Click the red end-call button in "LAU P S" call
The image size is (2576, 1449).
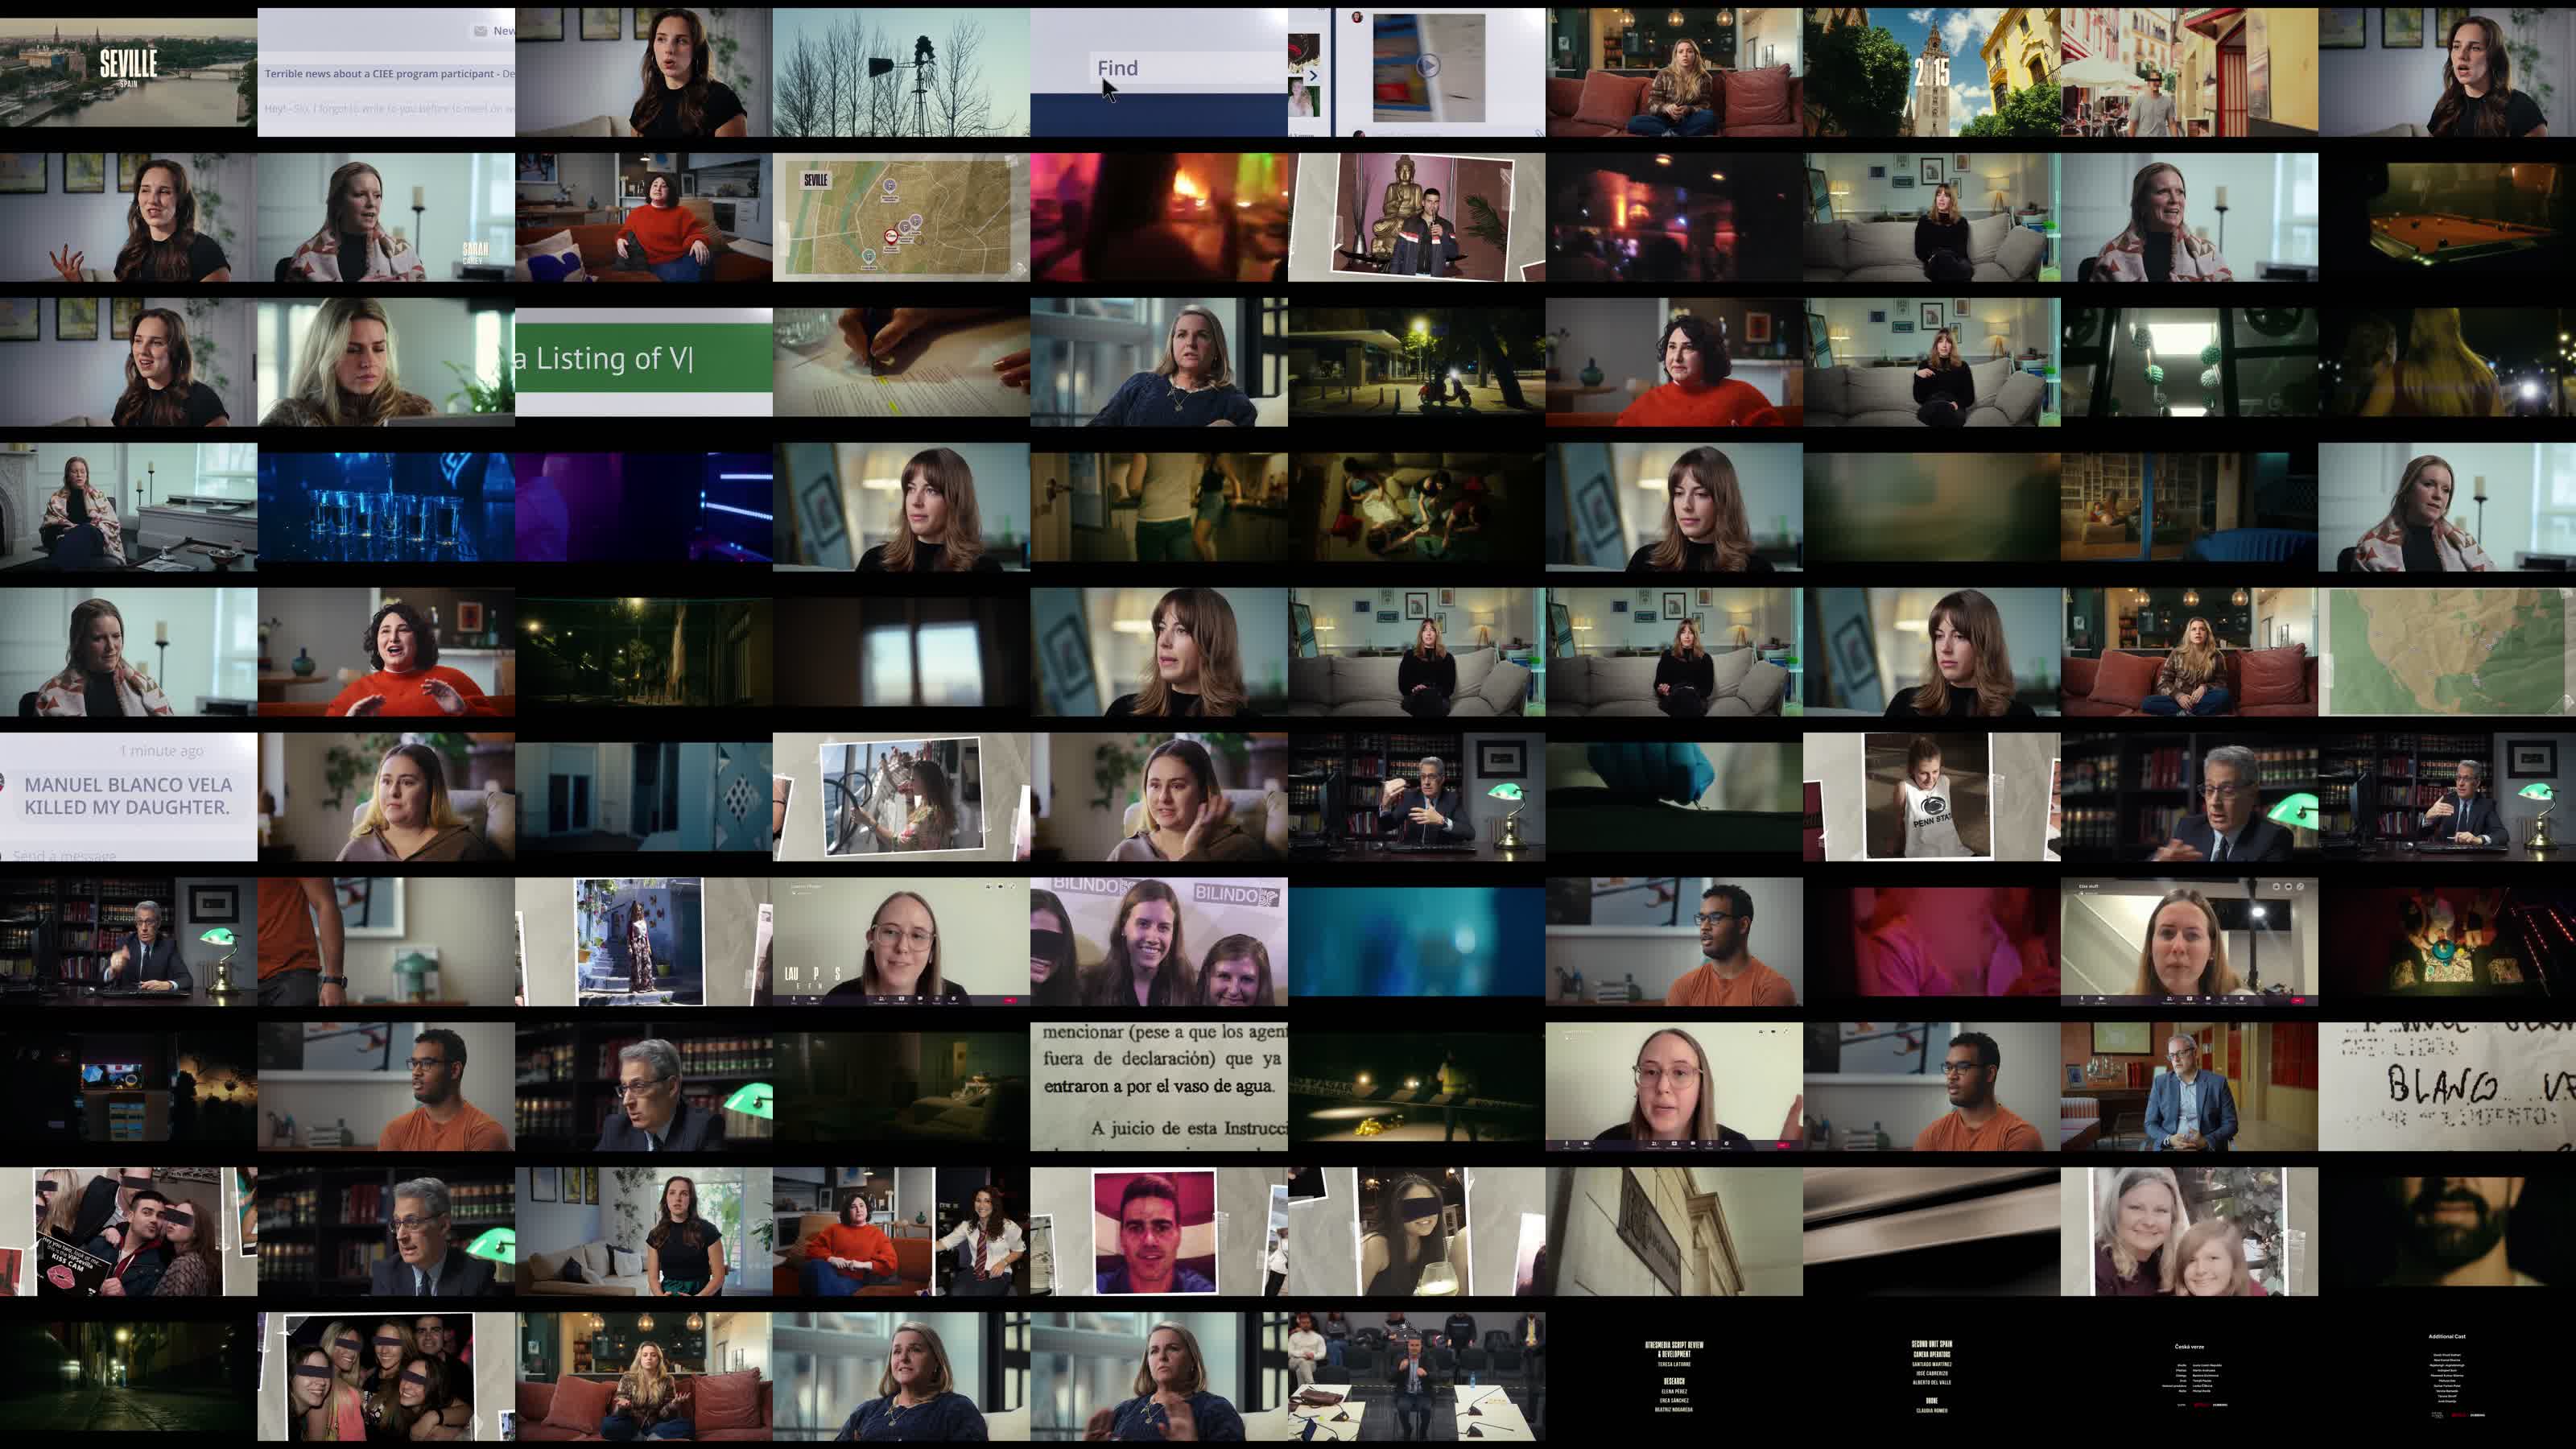1010,1000
